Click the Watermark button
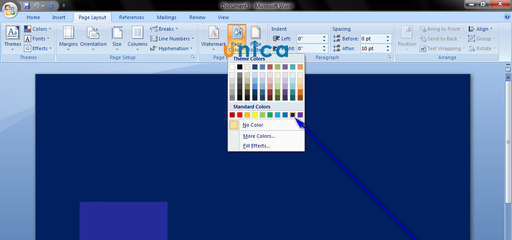This screenshot has width=512, height=240. (214, 38)
